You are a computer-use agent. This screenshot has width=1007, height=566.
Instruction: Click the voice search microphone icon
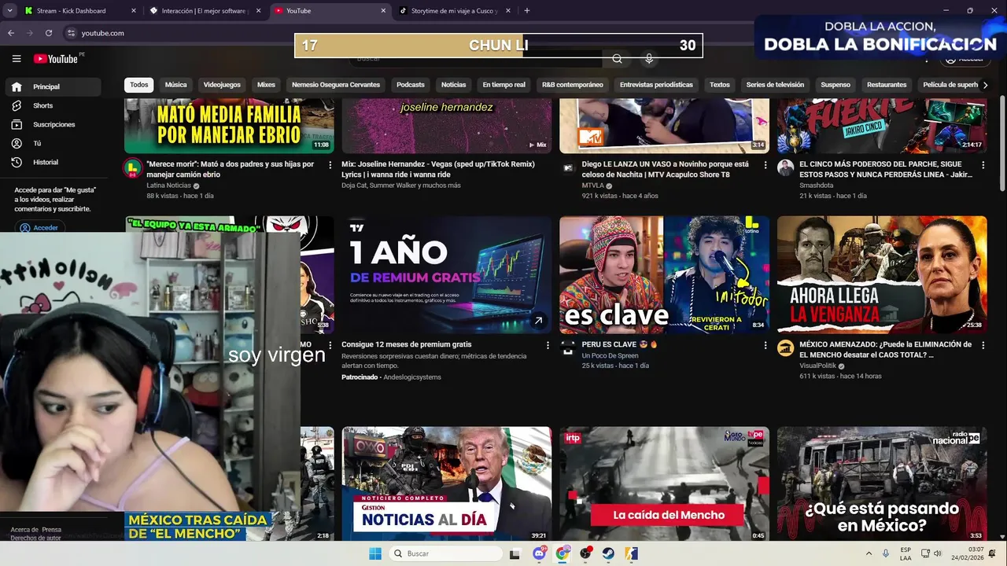(649, 59)
